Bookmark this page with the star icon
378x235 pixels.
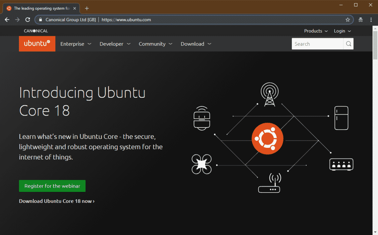(x=347, y=20)
